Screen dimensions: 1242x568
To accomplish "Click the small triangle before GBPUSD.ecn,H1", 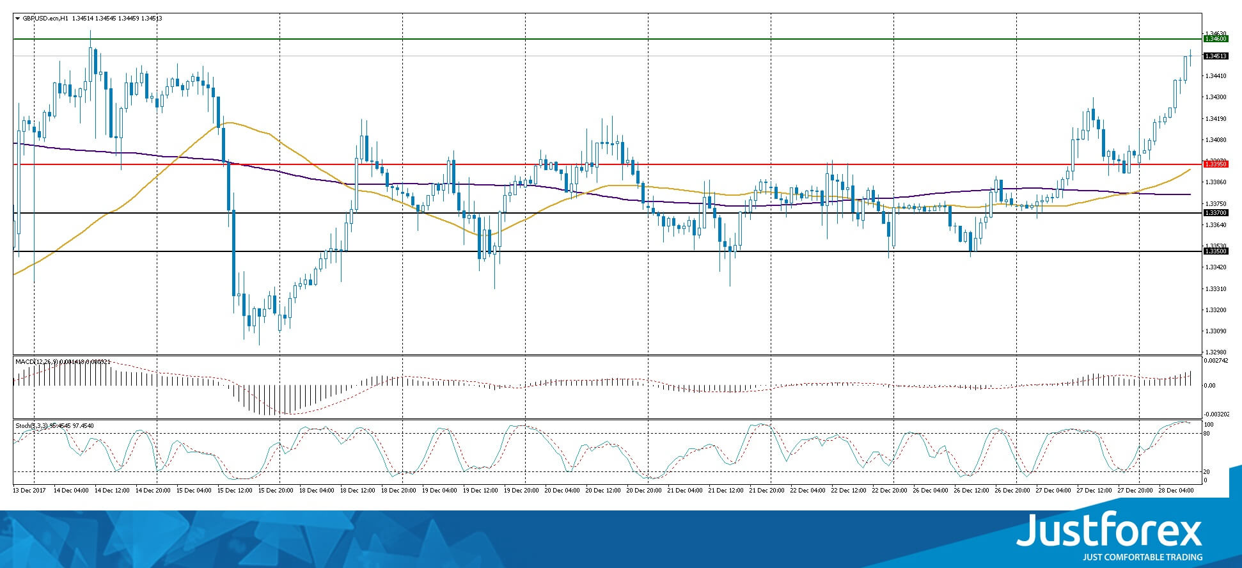I will tap(17, 19).
